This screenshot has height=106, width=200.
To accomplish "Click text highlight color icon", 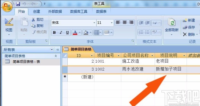I will (155, 32).
